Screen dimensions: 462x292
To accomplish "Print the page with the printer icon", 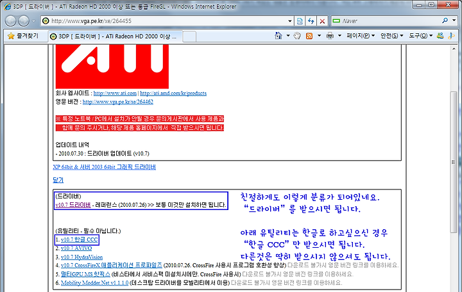I will point(330,36).
